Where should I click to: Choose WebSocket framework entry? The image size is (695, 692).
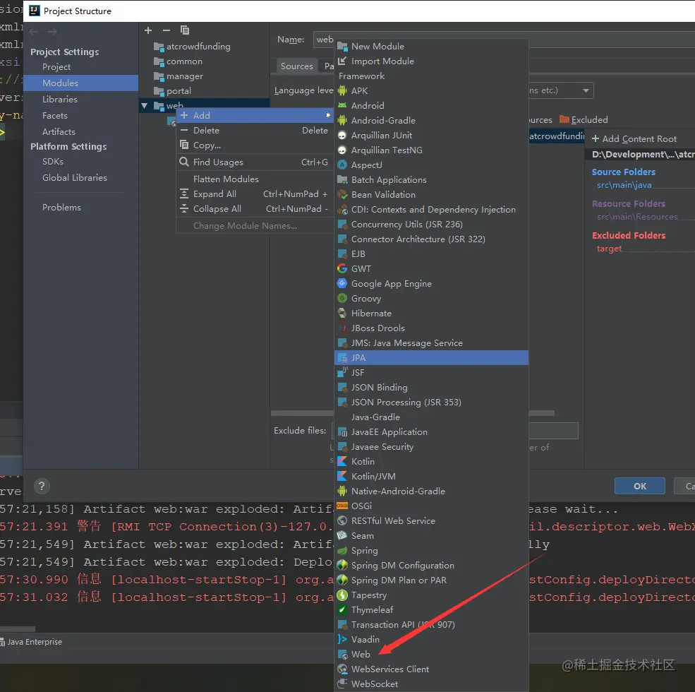click(x=431, y=684)
